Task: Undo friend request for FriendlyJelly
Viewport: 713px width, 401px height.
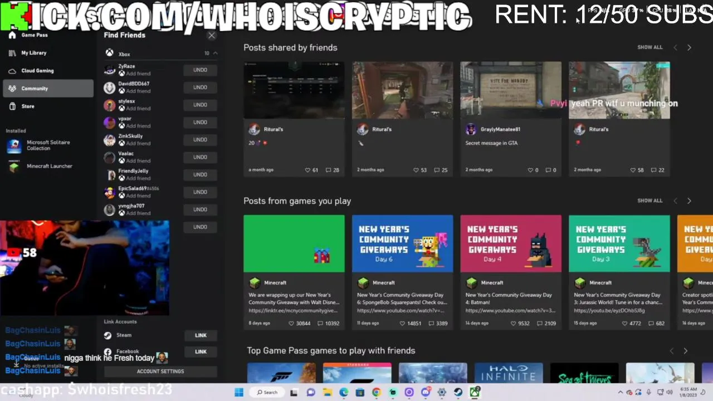Action: [200, 174]
